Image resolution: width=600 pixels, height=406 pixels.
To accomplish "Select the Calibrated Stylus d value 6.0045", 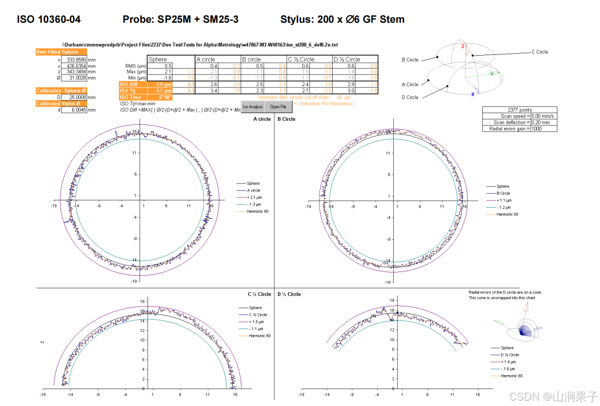I will [74, 110].
